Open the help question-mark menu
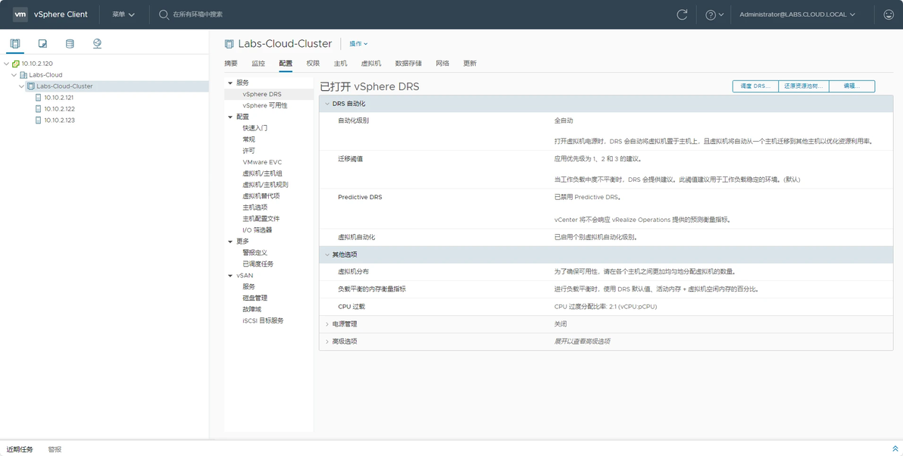This screenshot has height=456, width=903. pyautogui.click(x=714, y=14)
